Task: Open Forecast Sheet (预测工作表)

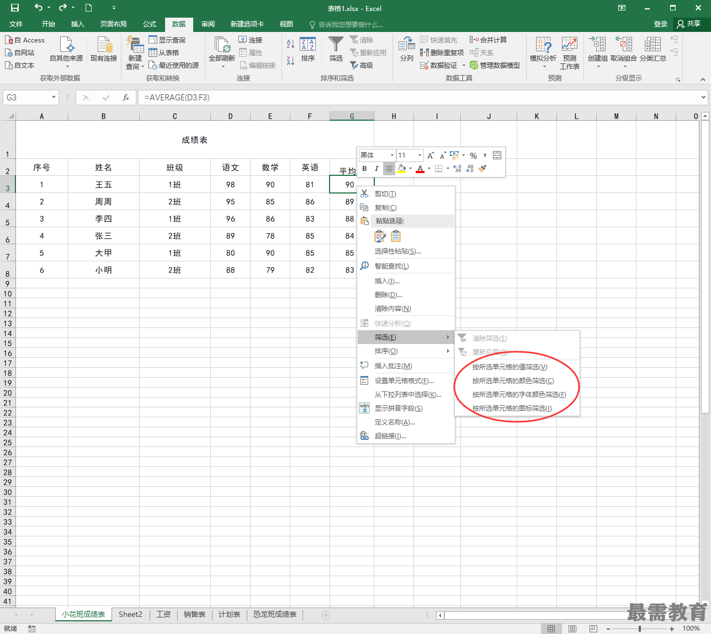Action: (570, 53)
